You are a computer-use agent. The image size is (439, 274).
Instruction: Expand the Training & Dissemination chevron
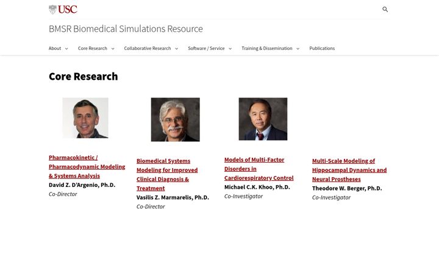coord(298,49)
